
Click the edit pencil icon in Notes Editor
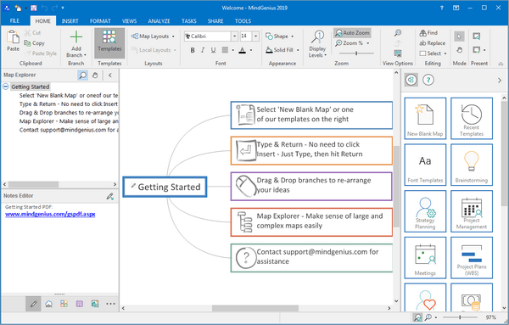pyautogui.click(x=110, y=196)
